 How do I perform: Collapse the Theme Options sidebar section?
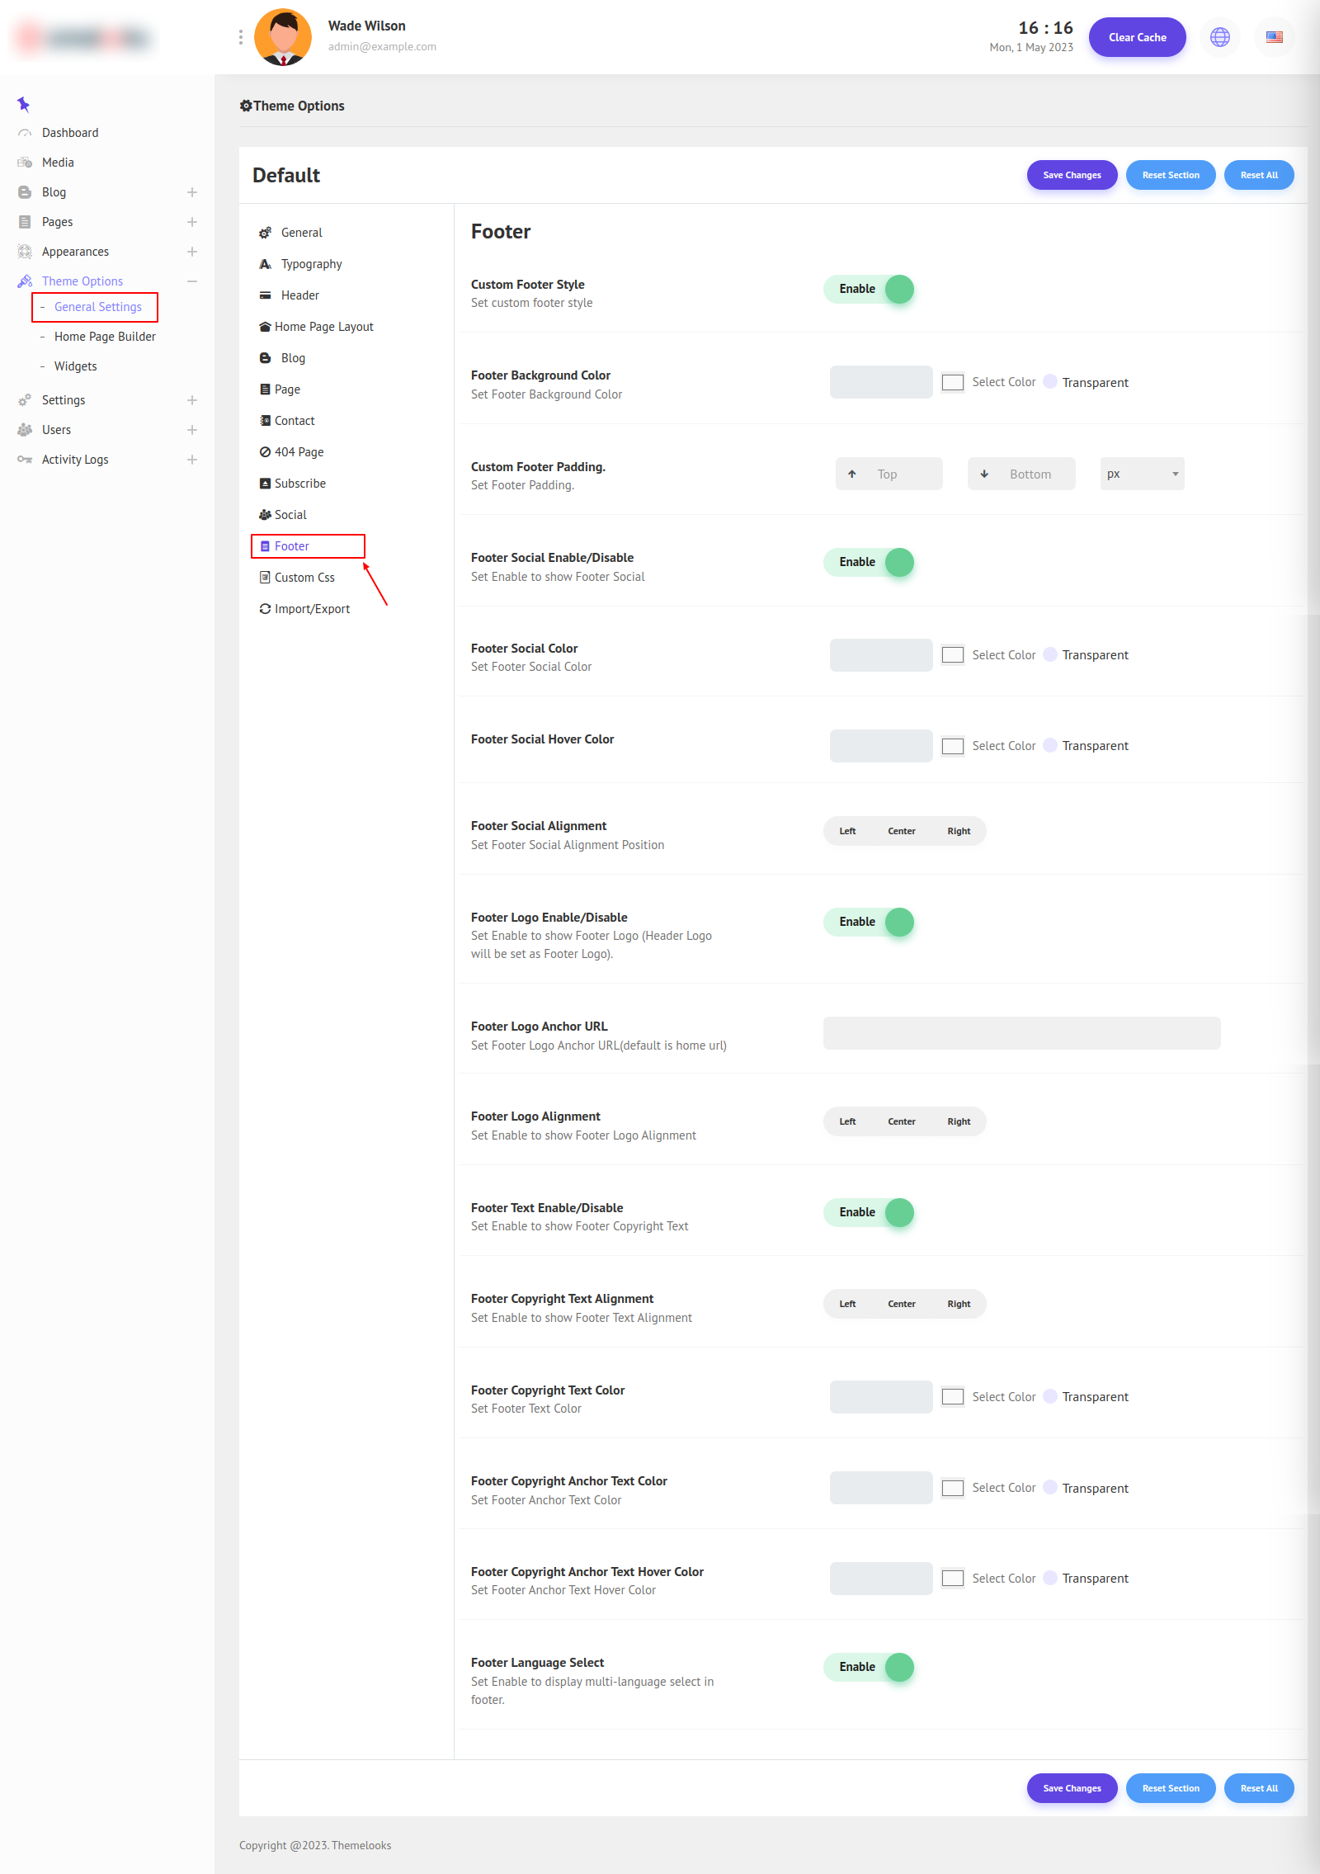(x=192, y=281)
